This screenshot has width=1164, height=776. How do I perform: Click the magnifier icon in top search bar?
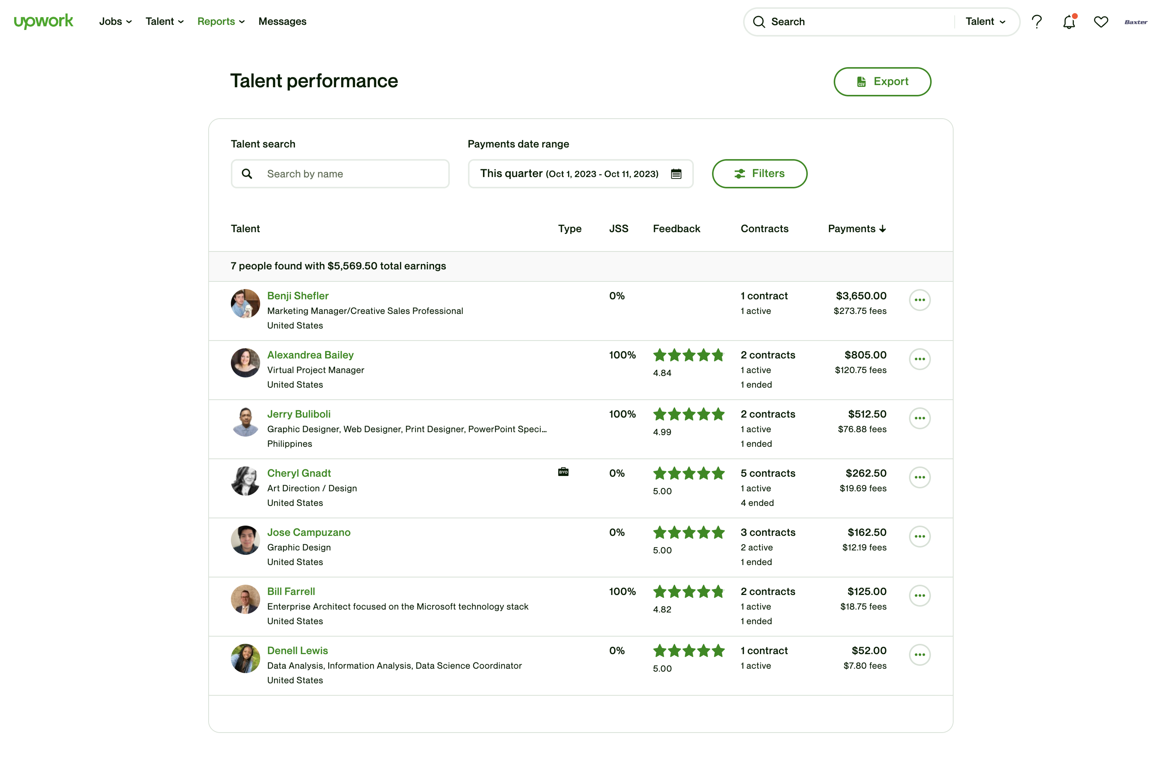759,22
